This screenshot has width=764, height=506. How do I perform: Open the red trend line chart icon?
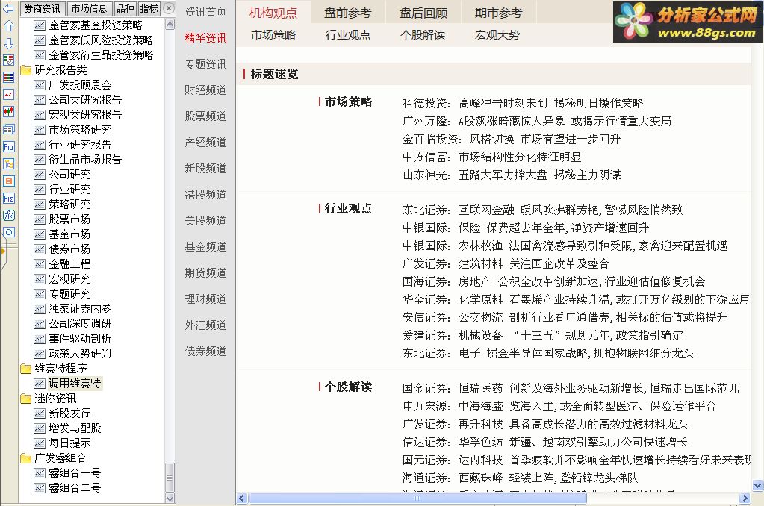pyautogui.click(x=8, y=95)
